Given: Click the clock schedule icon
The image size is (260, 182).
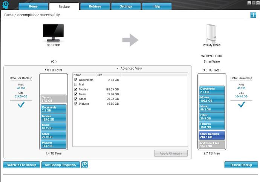Looking at the screenshot, I should point(84,165).
